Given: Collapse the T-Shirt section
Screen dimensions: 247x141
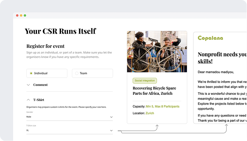Looking at the screenshot, I should 28,100.
